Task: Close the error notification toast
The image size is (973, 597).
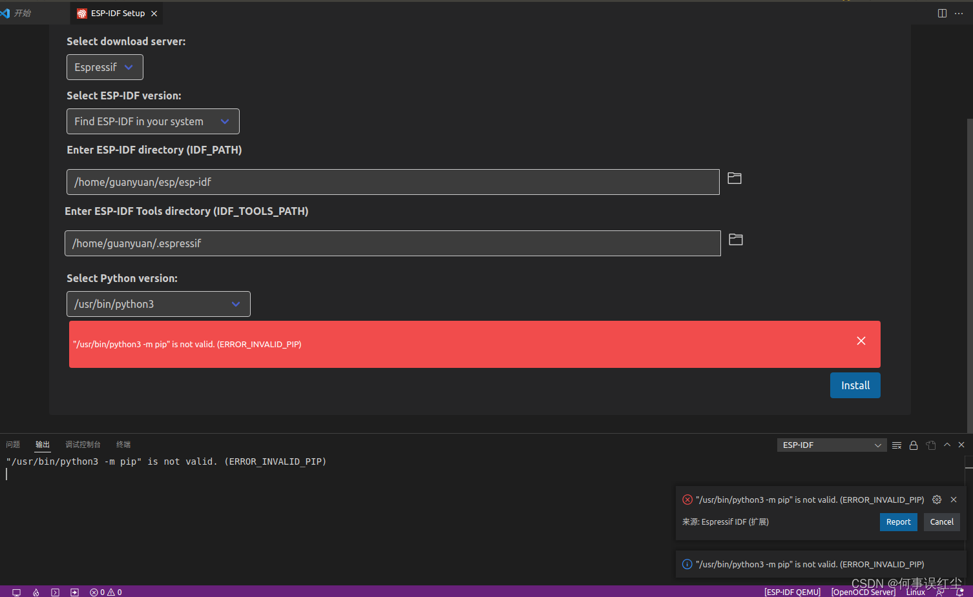Action: (954, 500)
